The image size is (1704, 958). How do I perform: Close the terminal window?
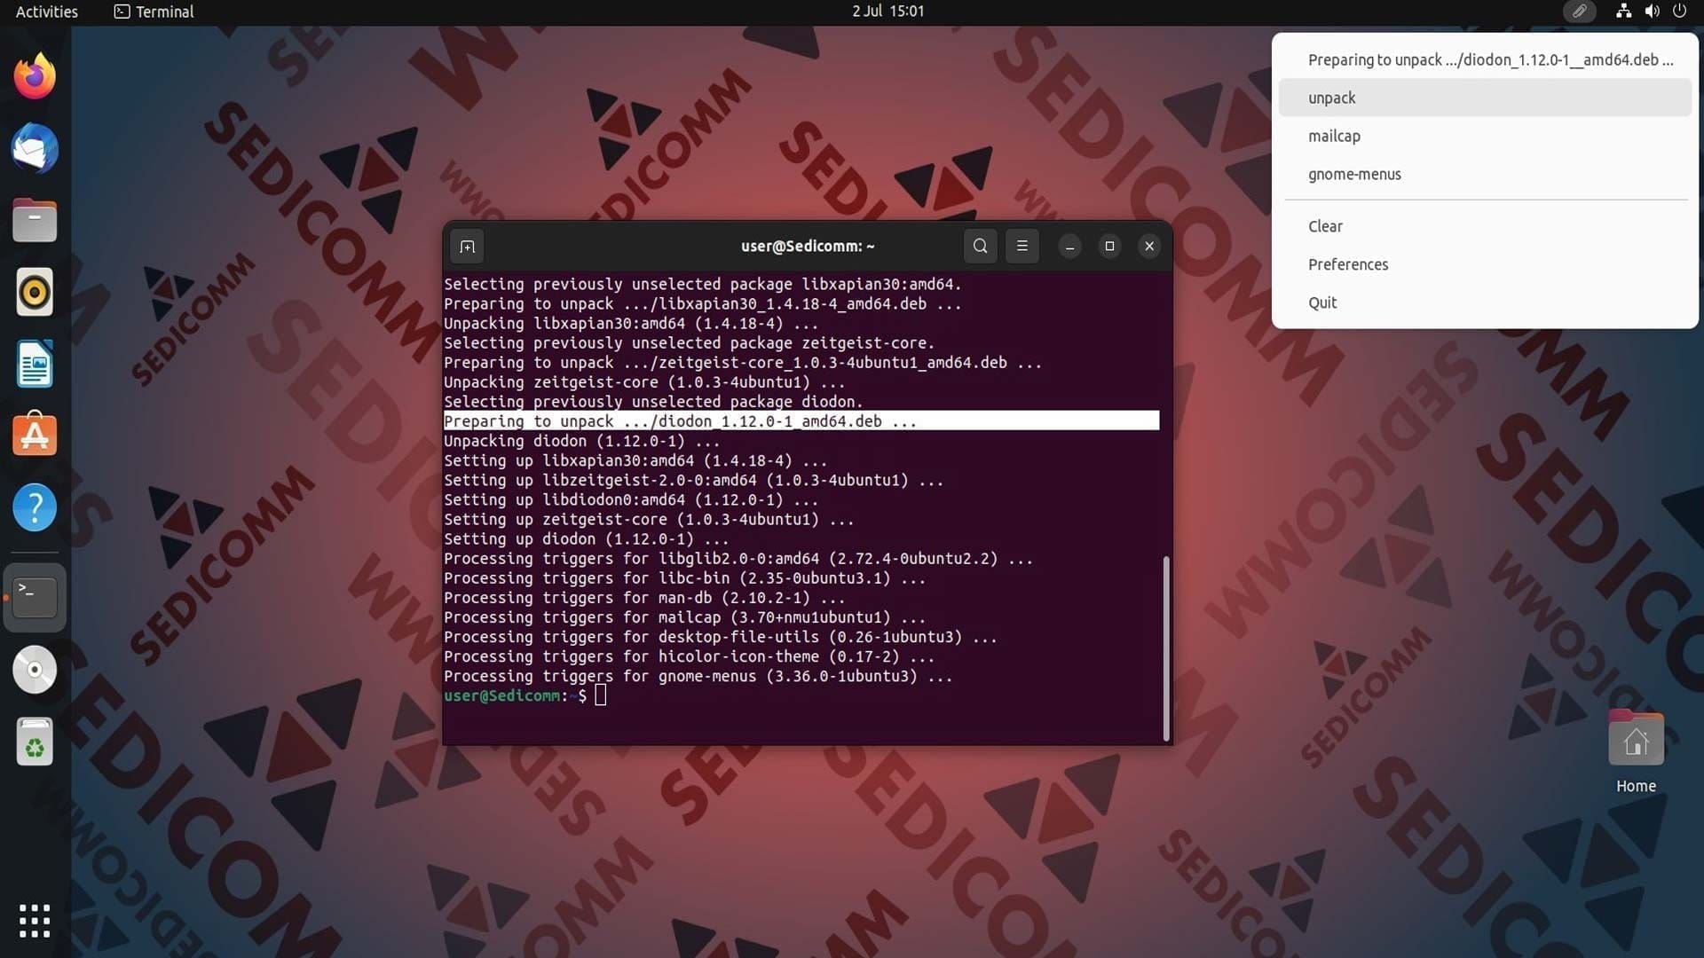click(x=1149, y=247)
